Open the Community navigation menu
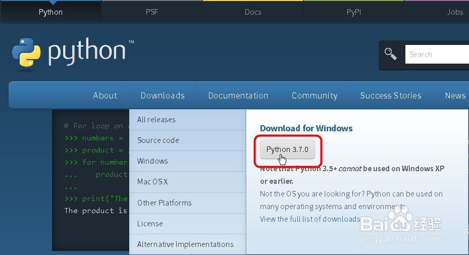 tap(315, 95)
